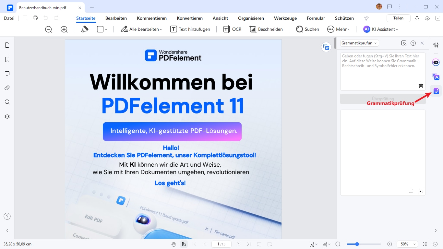
Task: Click the zoom out magnifier in toolbar
Action: click(49, 30)
